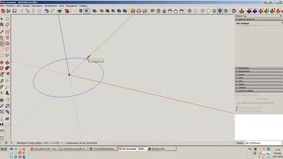
Task: Select the Freehand squiggle tool
Action: coord(8,32)
